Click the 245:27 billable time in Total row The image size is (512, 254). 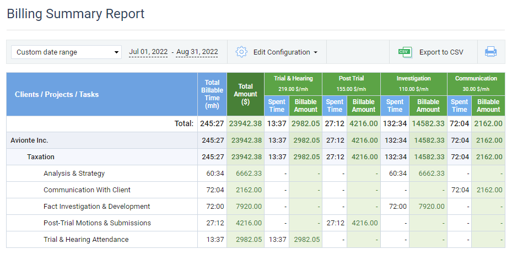pyautogui.click(x=212, y=124)
